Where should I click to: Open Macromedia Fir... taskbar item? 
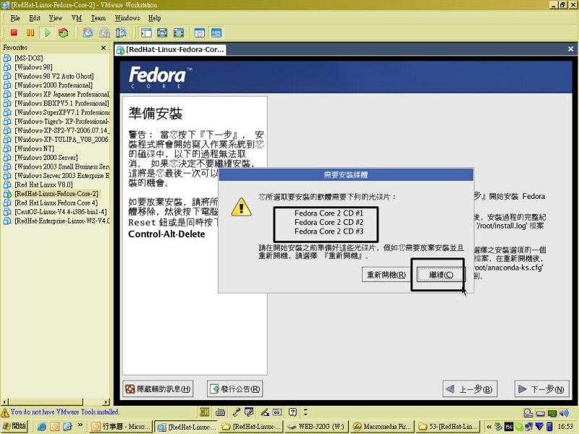382,426
